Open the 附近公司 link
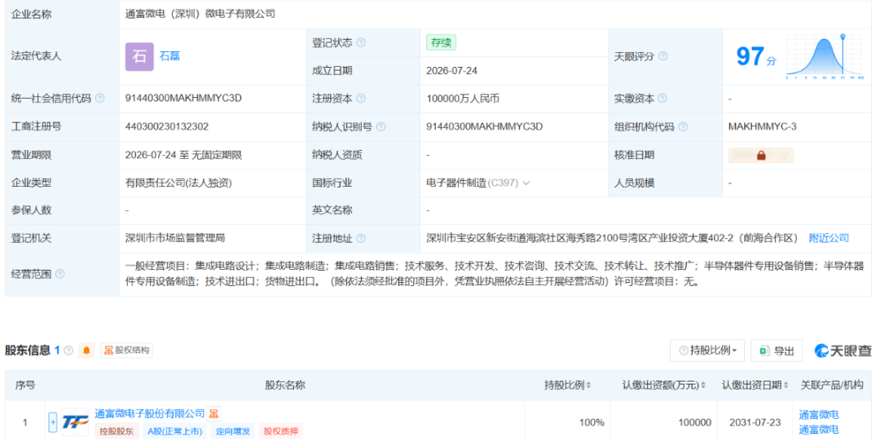The width and height of the screenshot is (880, 441). coord(829,238)
